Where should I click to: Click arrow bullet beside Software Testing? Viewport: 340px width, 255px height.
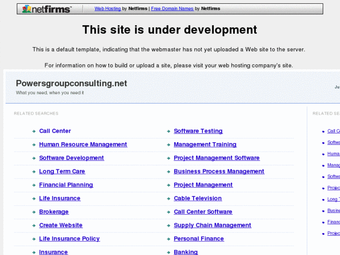(x=168, y=131)
